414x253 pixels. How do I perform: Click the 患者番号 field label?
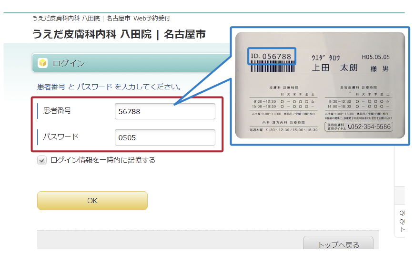click(x=57, y=111)
